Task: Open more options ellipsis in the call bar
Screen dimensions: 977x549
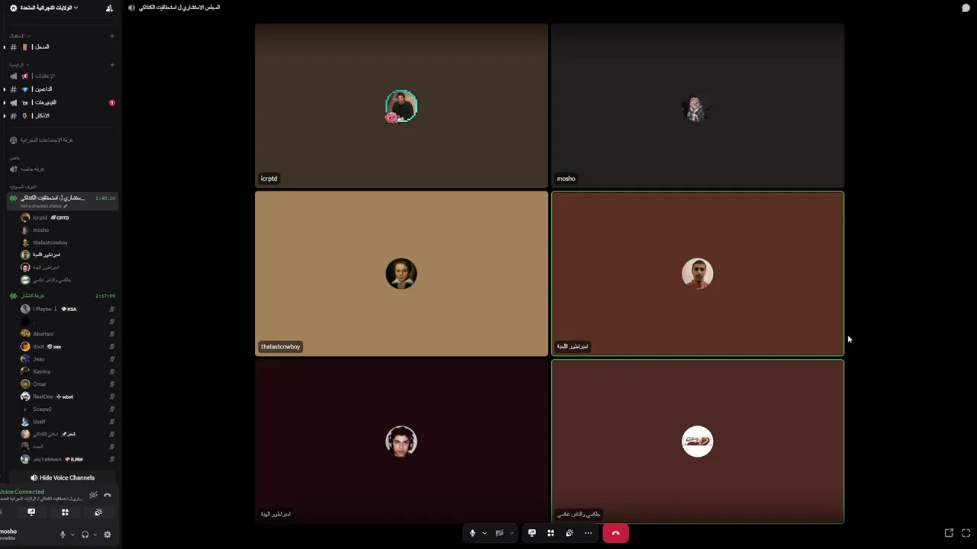Action: pyautogui.click(x=588, y=533)
